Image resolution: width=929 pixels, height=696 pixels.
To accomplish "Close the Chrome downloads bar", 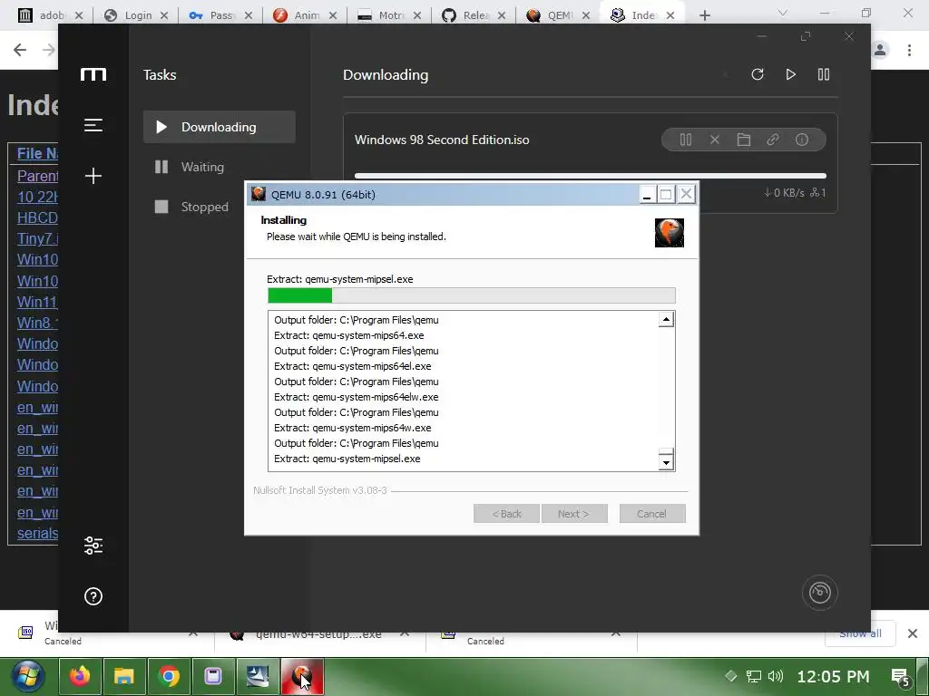I will [x=913, y=633].
